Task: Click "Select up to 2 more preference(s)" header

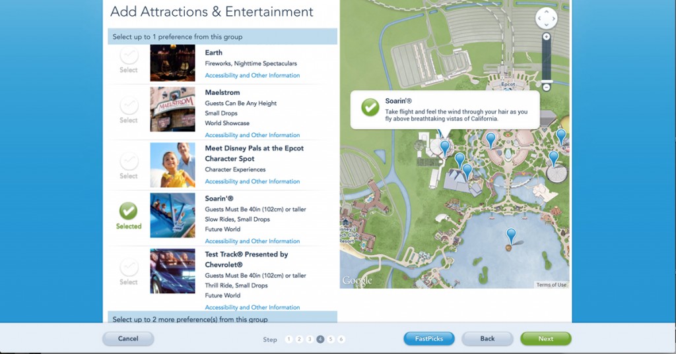Action: tap(222, 318)
